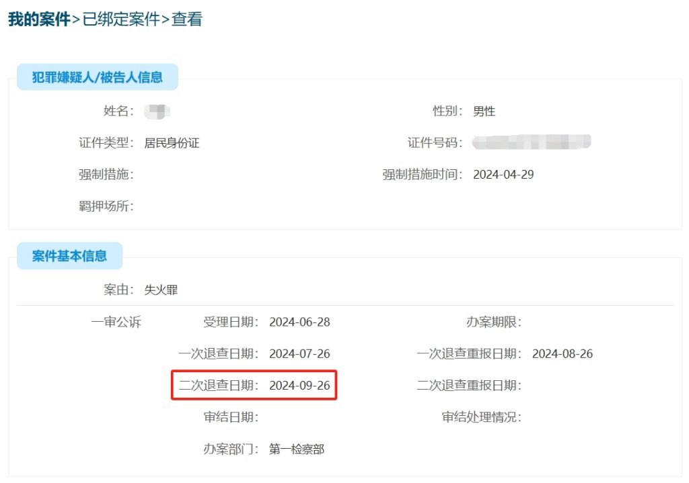The height and width of the screenshot is (483, 689).
Task: Click the 二次退查重报日期 label
Action: coord(469,385)
